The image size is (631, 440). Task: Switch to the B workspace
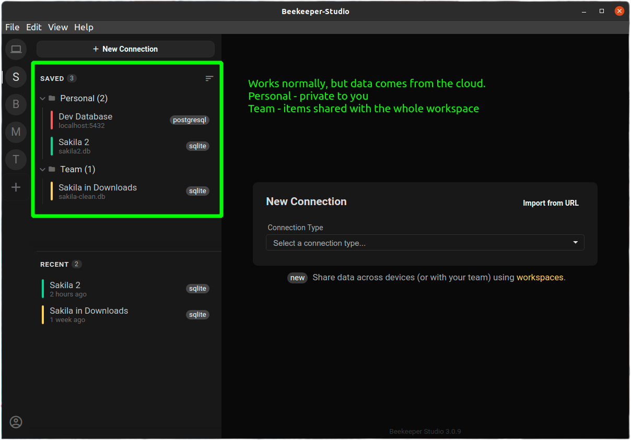tap(16, 104)
